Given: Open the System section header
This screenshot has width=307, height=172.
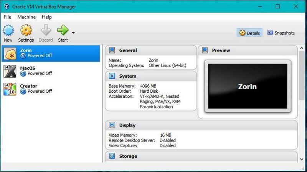Looking at the screenshot, I should [x=151, y=76].
